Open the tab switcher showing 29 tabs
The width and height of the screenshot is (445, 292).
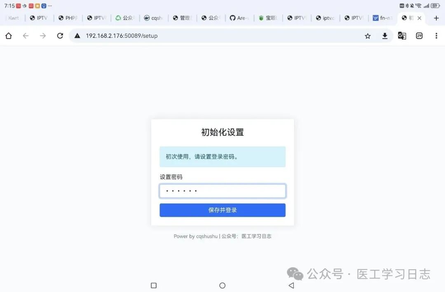point(419,36)
